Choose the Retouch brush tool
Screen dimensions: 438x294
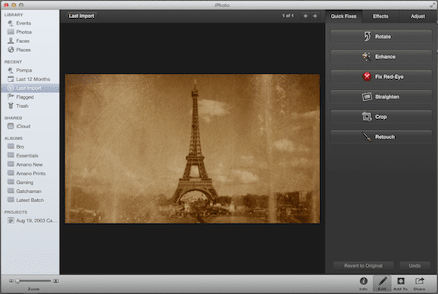[x=381, y=136]
